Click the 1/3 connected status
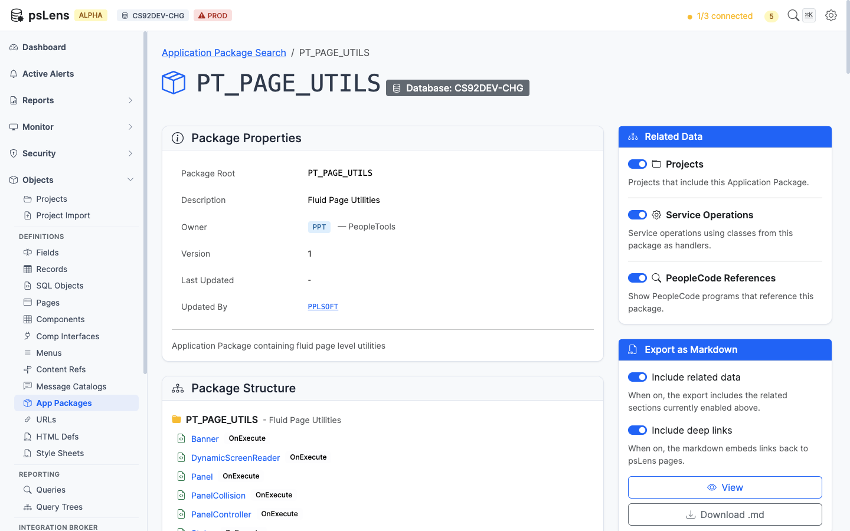Image resolution: width=850 pixels, height=531 pixels. 720,16
